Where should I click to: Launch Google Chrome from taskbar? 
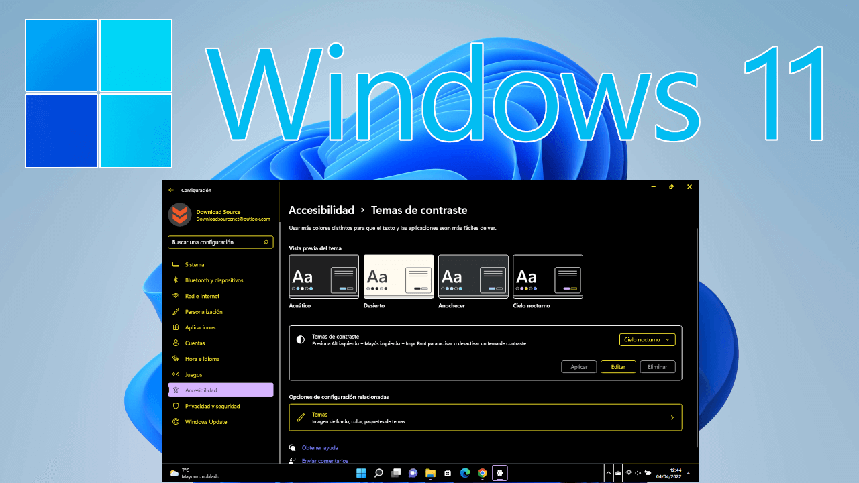coord(483,473)
